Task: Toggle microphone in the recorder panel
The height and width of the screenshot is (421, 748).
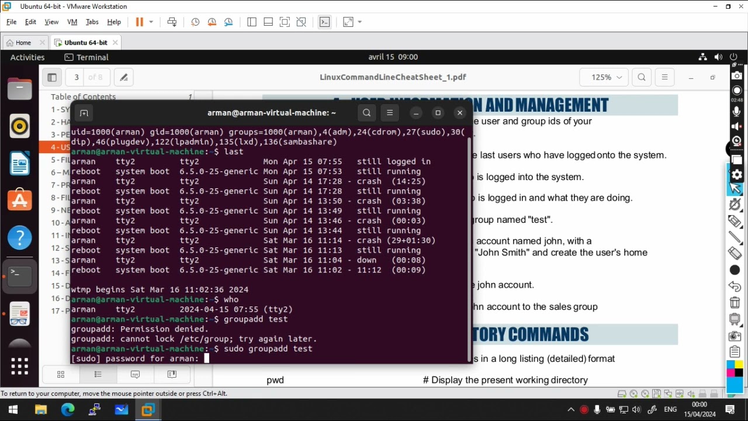Action: [736, 111]
